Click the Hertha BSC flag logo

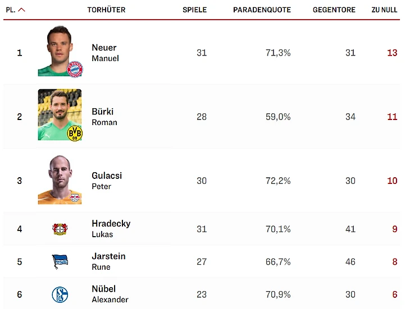click(x=60, y=261)
